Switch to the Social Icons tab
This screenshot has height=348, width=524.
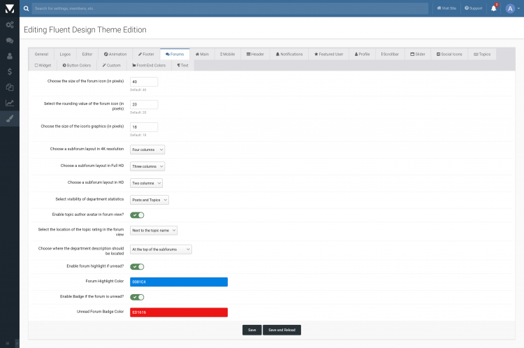point(449,54)
